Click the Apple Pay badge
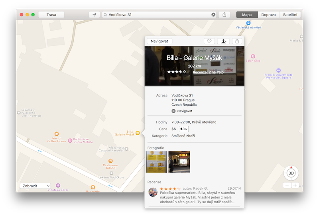The width and height of the screenshot is (319, 218). click(x=184, y=129)
